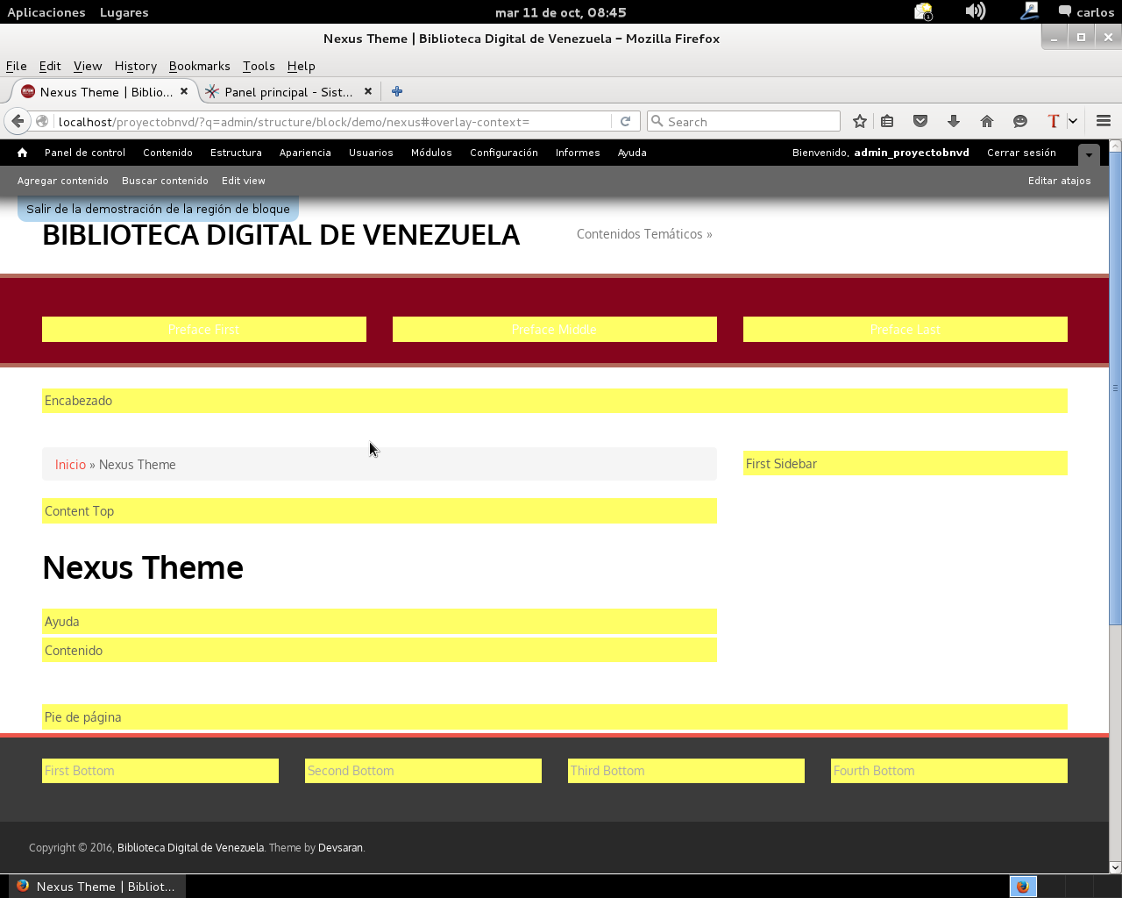Open the Help menu

[301, 66]
